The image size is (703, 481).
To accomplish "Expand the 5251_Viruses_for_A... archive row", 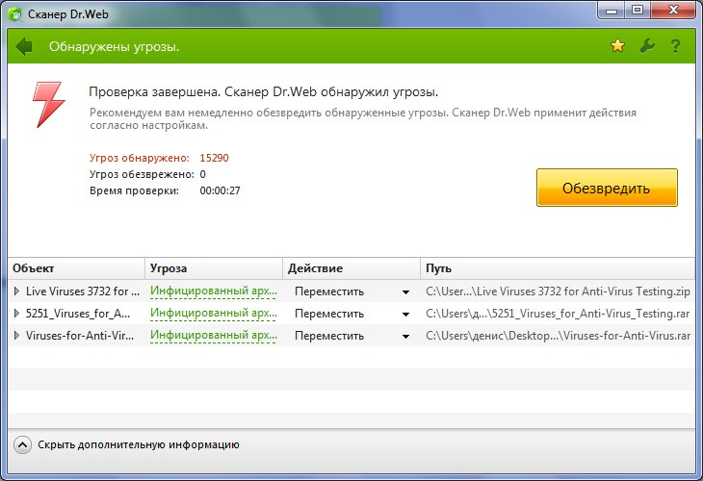I will pyautogui.click(x=16, y=313).
